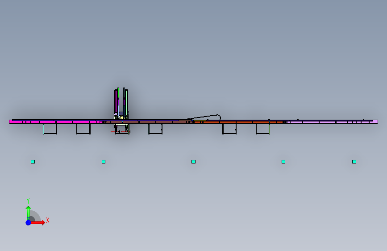
Task: Select the middle cyan square marker
Action: (194, 162)
